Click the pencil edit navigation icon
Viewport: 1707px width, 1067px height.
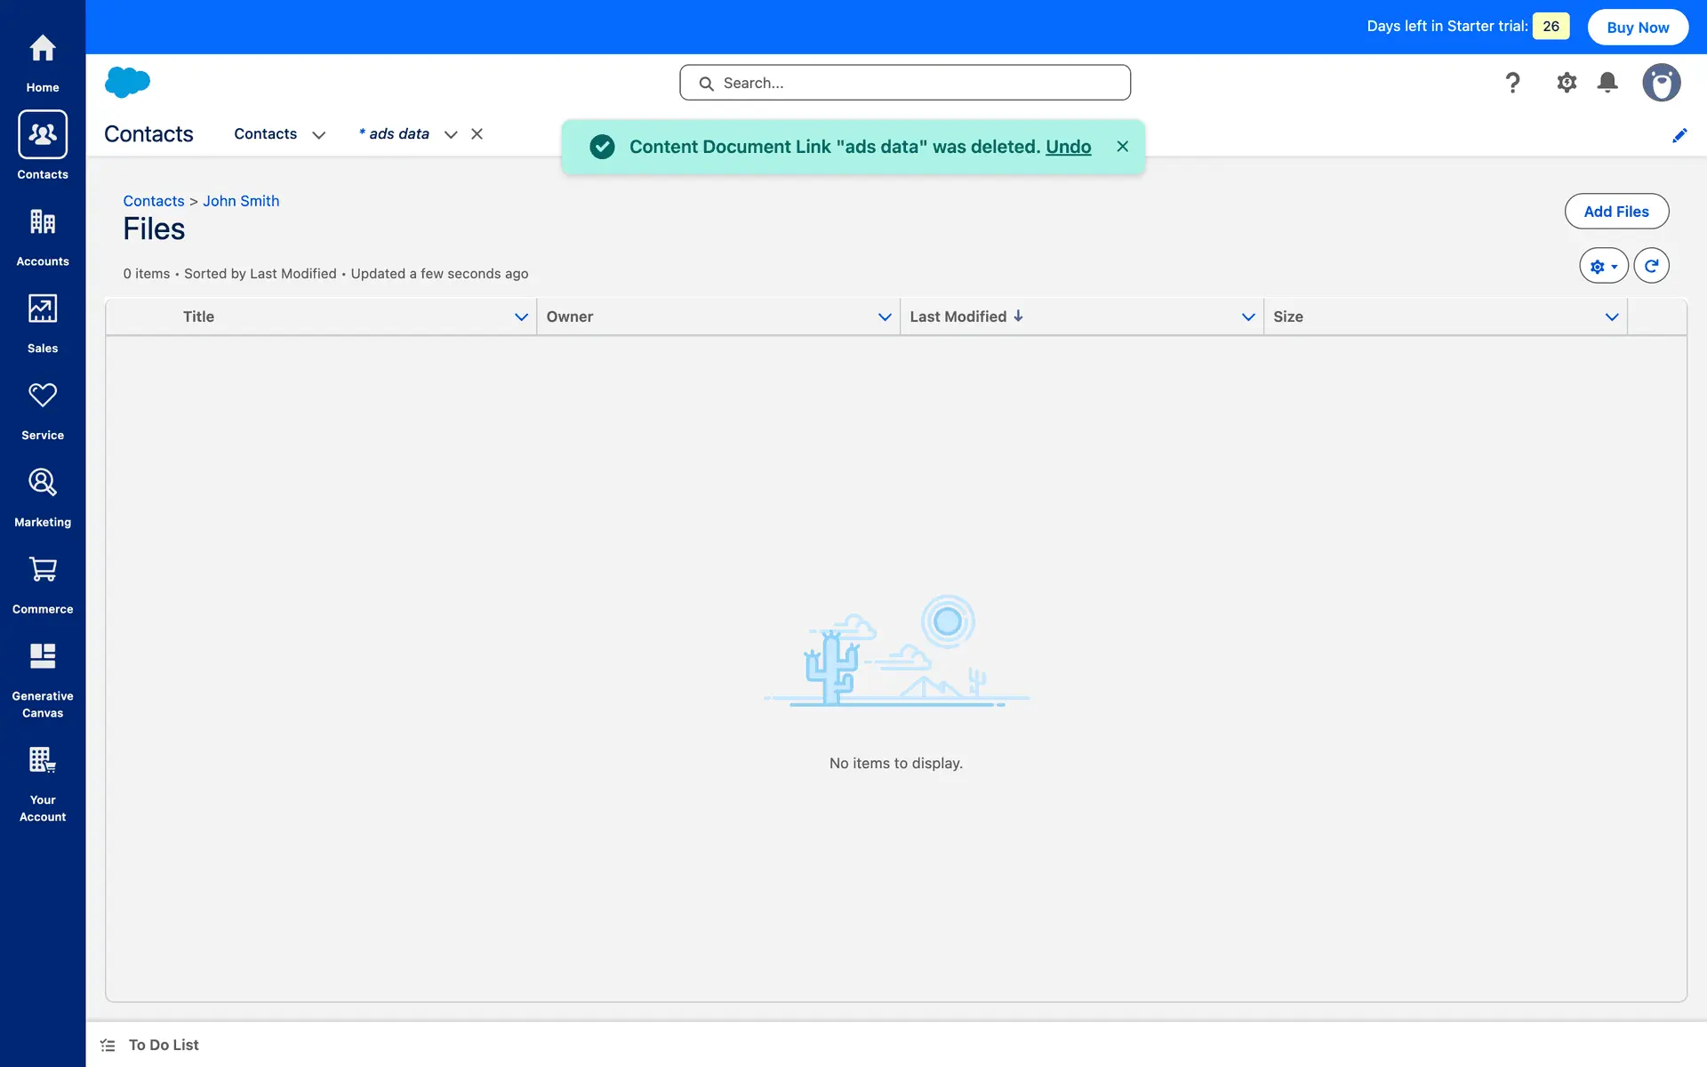click(x=1679, y=135)
